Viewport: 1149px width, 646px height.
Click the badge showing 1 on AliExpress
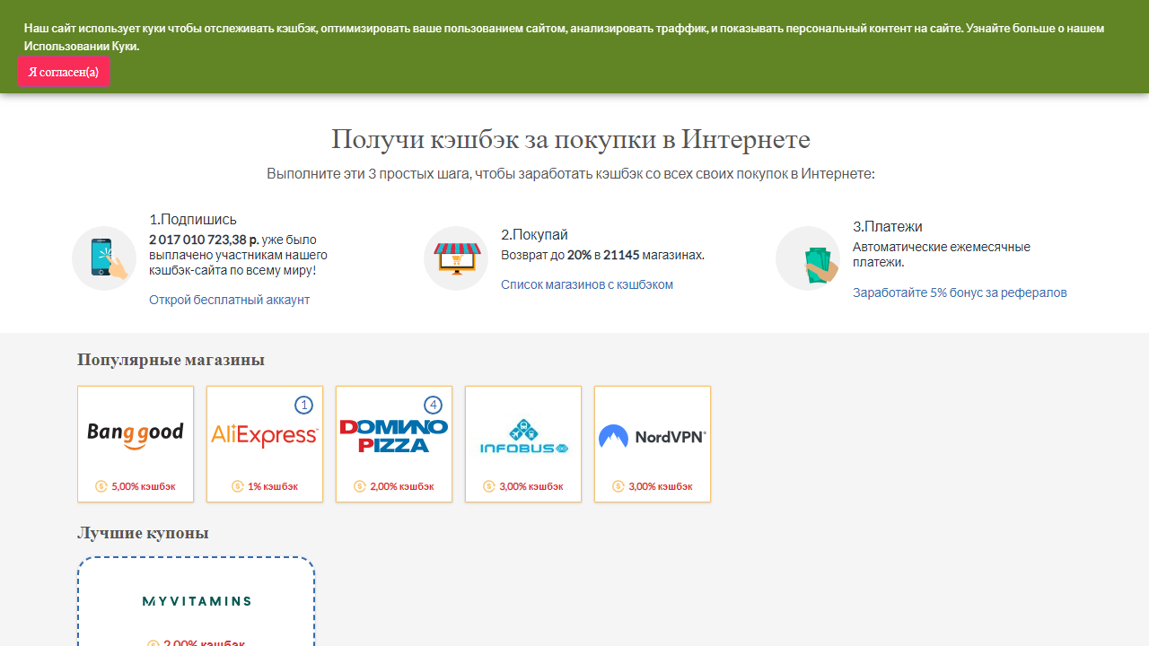click(303, 405)
